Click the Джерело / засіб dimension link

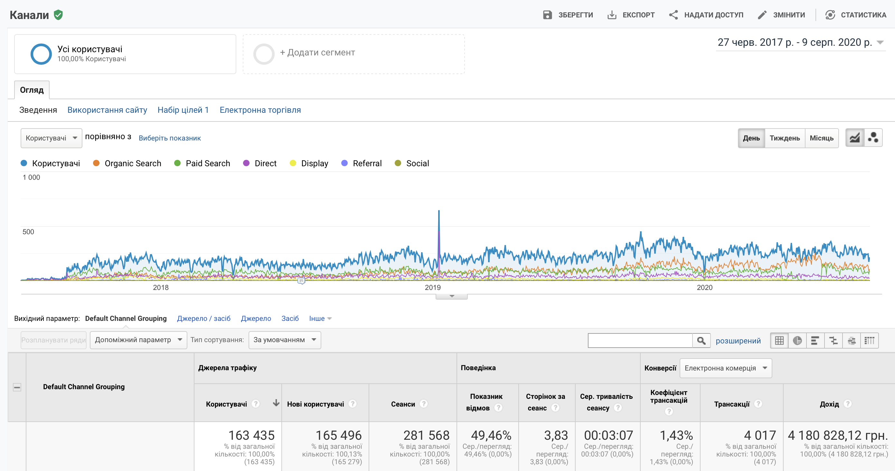point(203,318)
